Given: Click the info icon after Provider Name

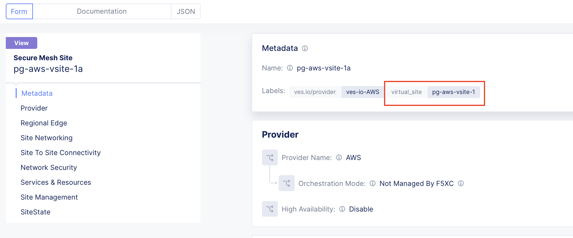Looking at the screenshot, I should point(339,158).
